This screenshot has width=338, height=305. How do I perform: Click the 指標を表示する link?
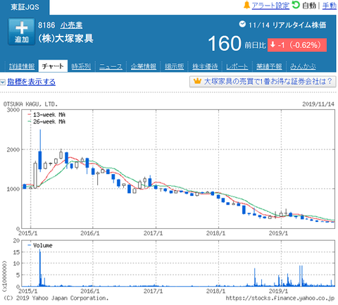click(31, 82)
